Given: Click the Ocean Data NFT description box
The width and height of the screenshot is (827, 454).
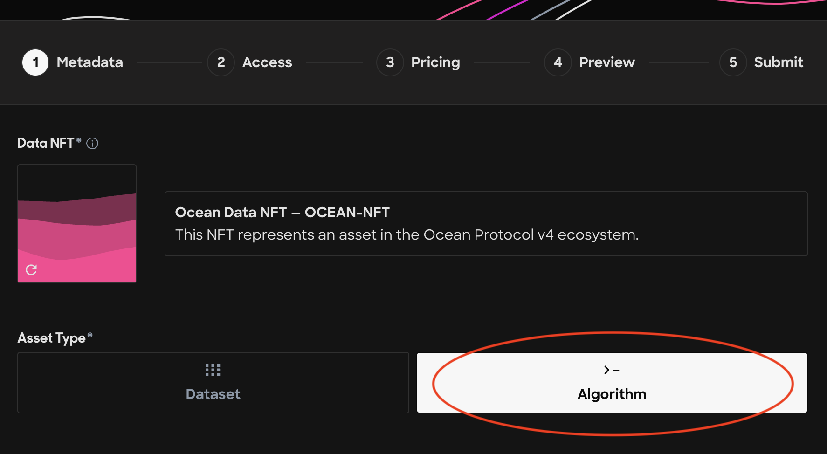Looking at the screenshot, I should tap(486, 224).
